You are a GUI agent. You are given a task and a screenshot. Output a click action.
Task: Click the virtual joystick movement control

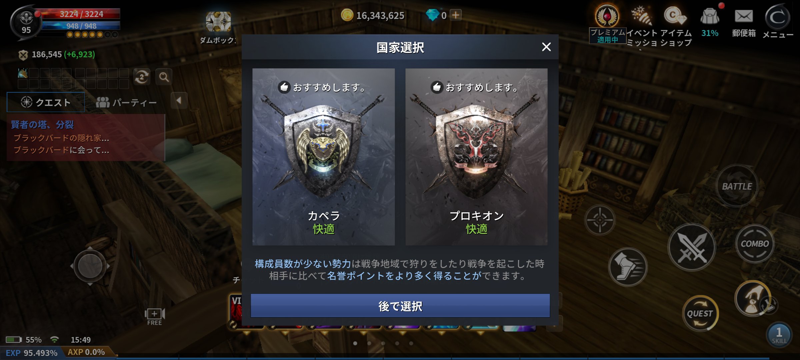click(90, 266)
